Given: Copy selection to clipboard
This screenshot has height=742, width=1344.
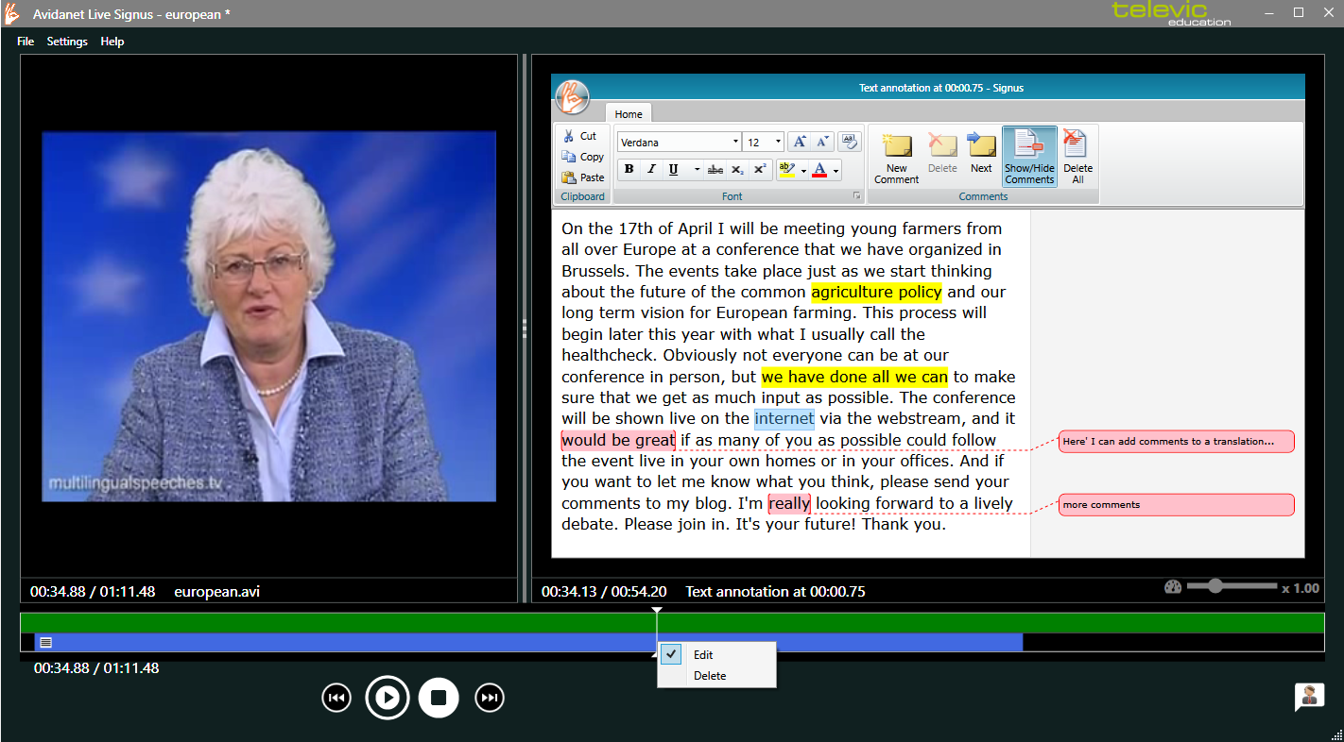Looking at the screenshot, I should pos(582,157).
